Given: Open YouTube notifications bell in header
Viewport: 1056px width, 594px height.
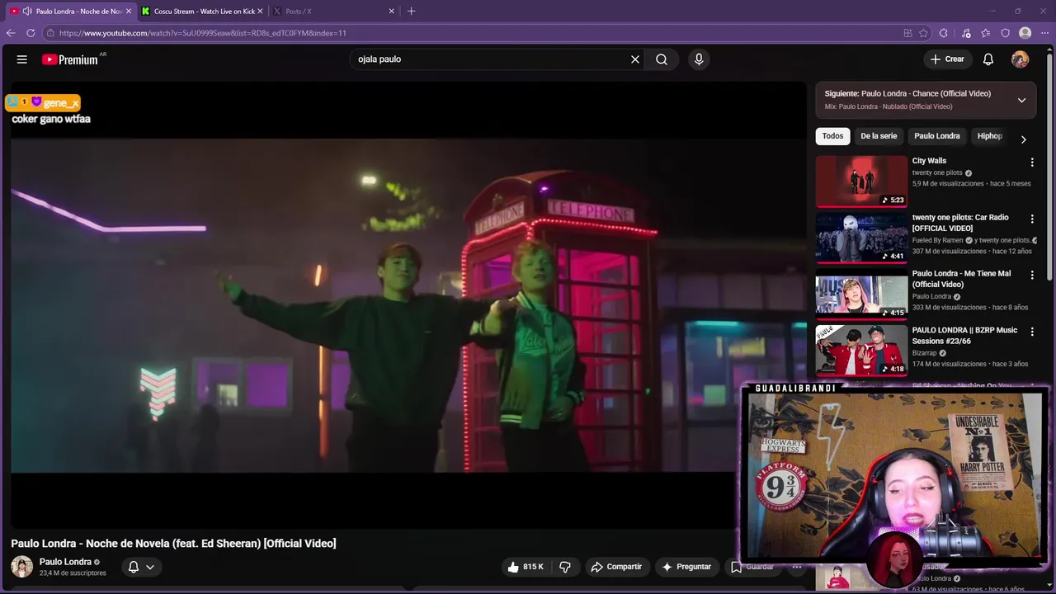Looking at the screenshot, I should 988,59.
